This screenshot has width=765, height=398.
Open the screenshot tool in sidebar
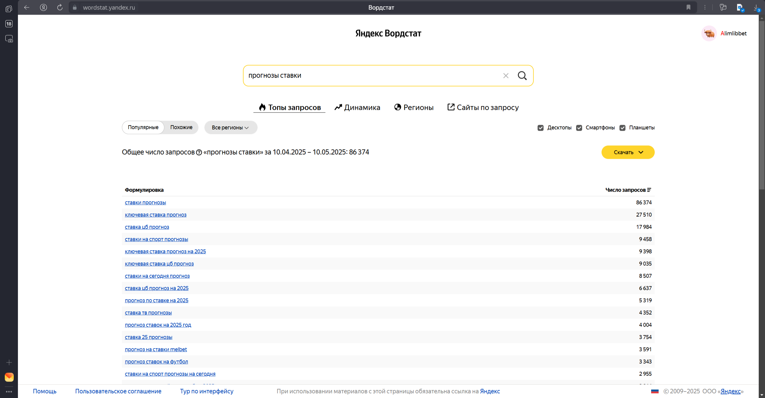pyautogui.click(x=9, y=39)
